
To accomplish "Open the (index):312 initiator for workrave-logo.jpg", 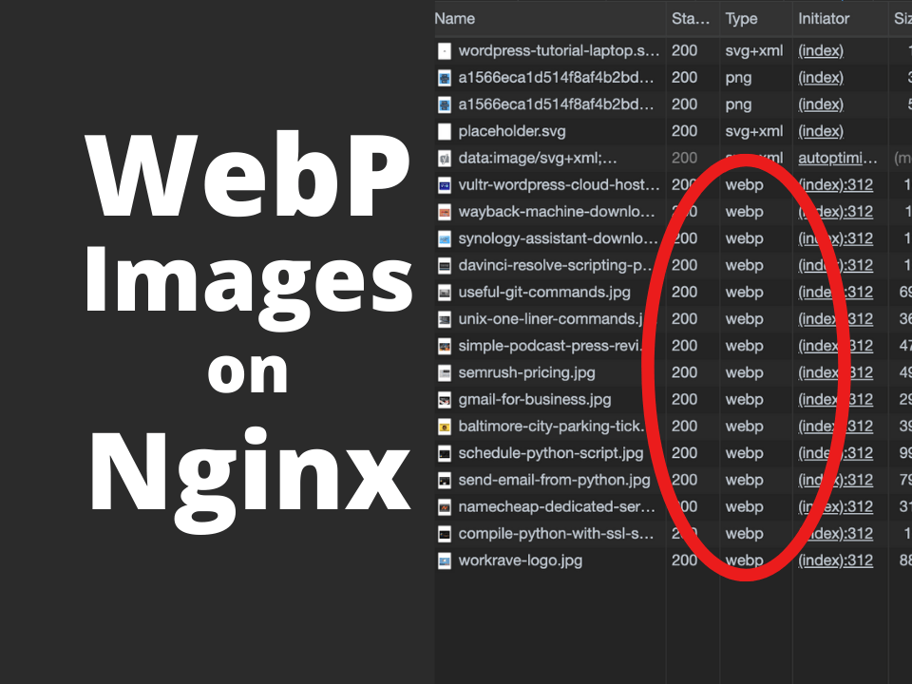I will click(x=836, y=560).
